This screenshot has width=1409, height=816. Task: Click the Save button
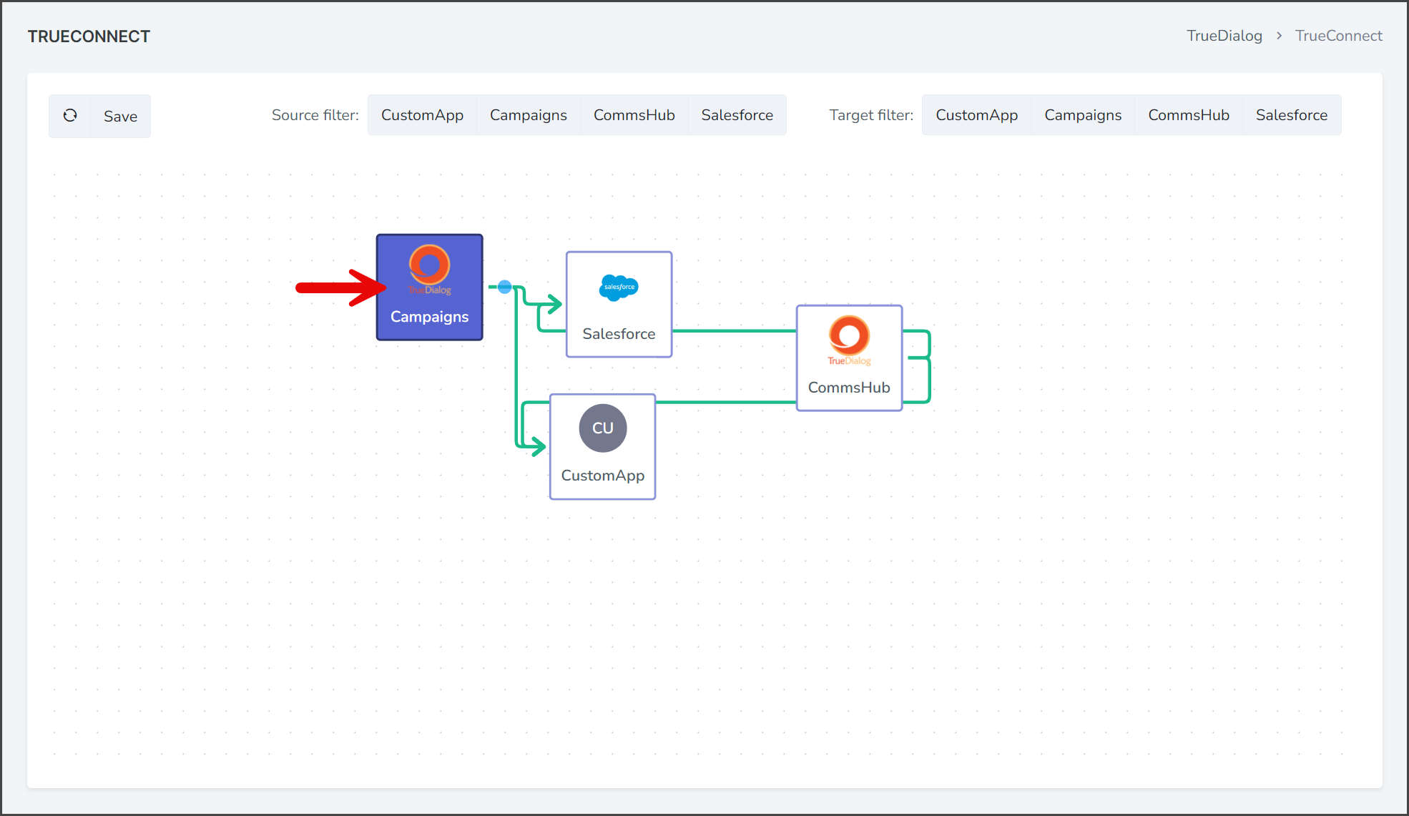120,116
